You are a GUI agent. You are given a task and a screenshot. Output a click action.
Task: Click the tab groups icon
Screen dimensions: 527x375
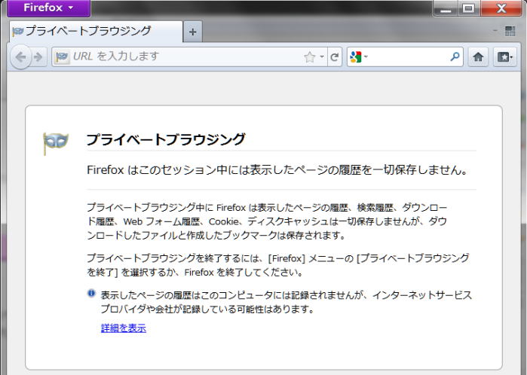[510, 31]
